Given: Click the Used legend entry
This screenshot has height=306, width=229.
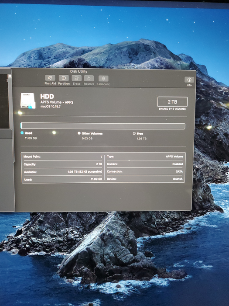Looking at the screenshot, I should pyautogui.click(x=27, y=133).
